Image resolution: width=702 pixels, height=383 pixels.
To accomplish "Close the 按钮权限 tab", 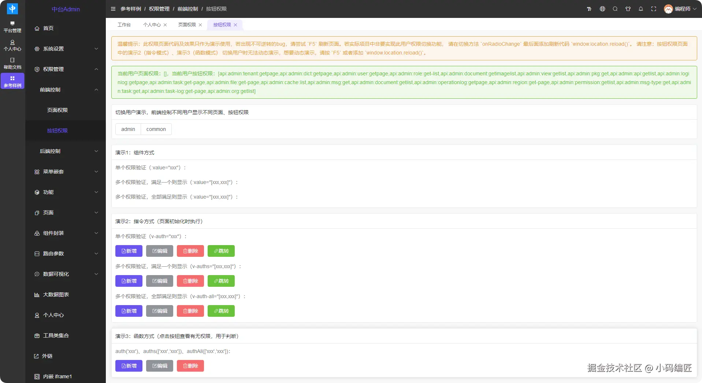I will 235,25.
